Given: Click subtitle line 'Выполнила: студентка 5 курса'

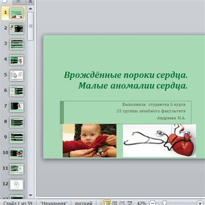Looking at the screenshot, I should (154, 104).
